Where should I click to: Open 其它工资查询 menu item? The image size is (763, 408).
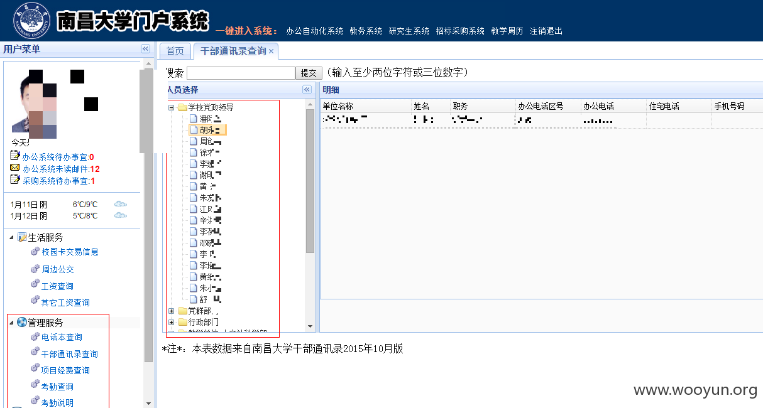click(x=65, y=303)
